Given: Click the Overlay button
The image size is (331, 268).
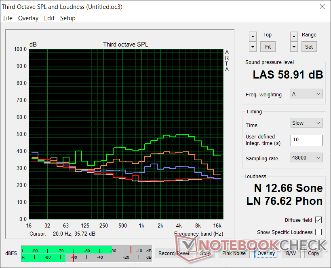Looking at the screenshot, I should point(266,253).
